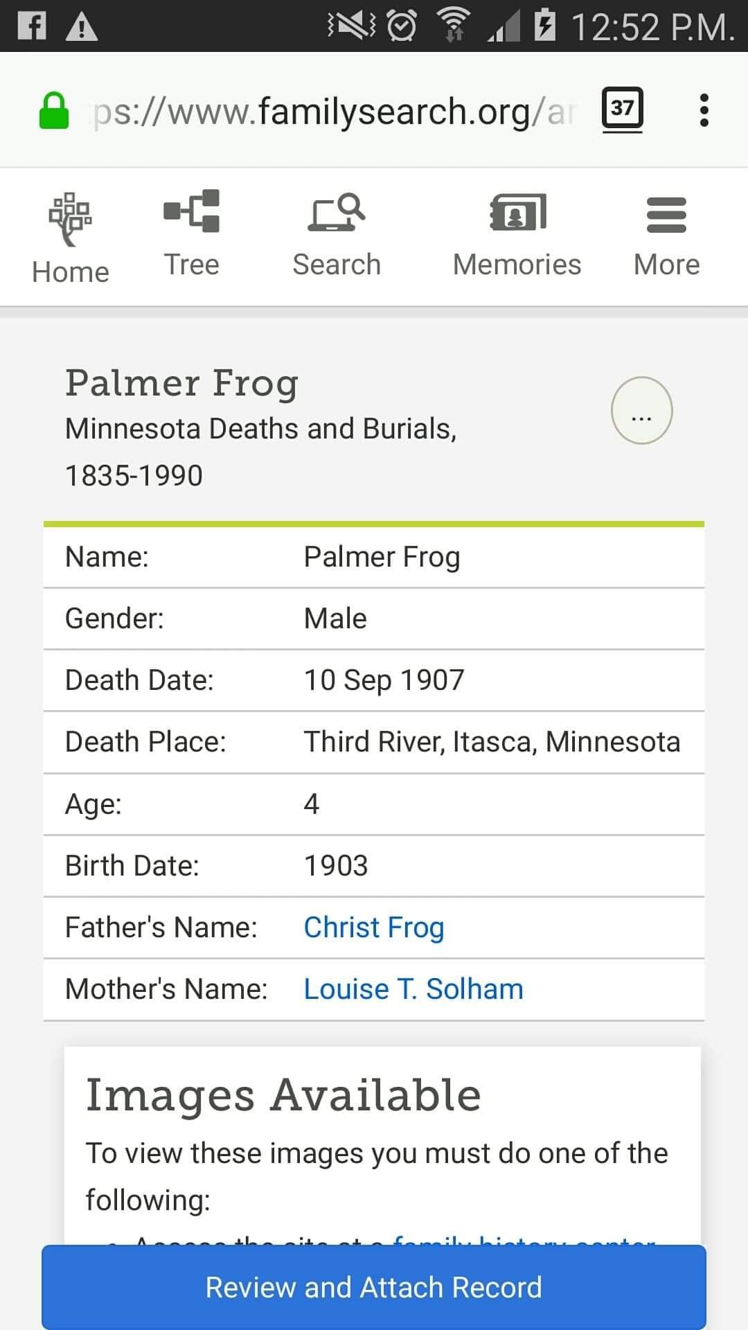Open the browser tabs counter showing 37
Screen dimensions: 748x1330
(x=622, y=109)
